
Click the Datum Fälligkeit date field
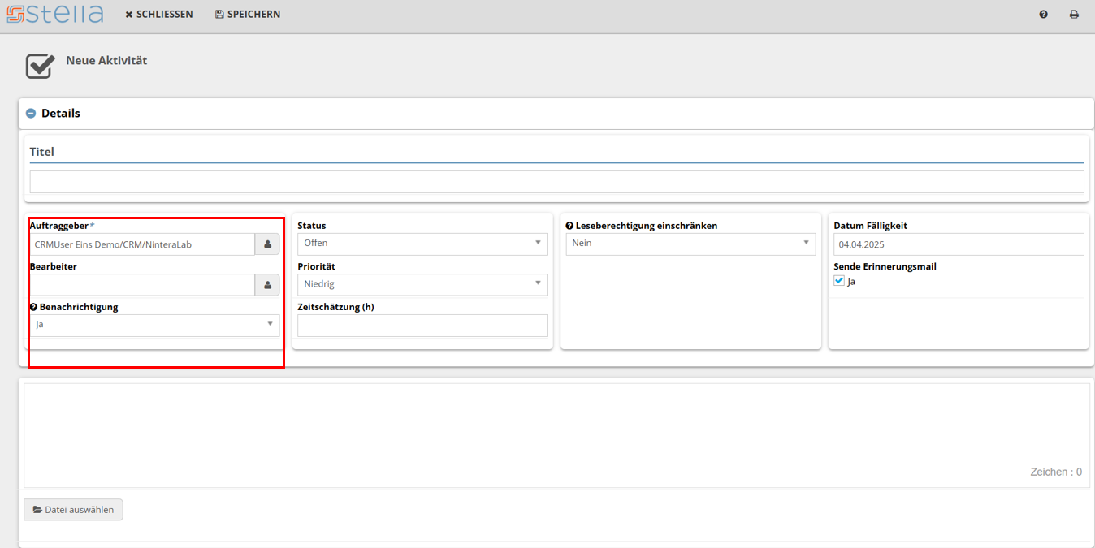pos(958,244)
